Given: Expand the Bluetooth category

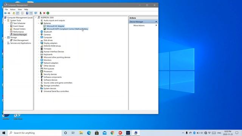Looking at the screenshot, I should [39, 32].
